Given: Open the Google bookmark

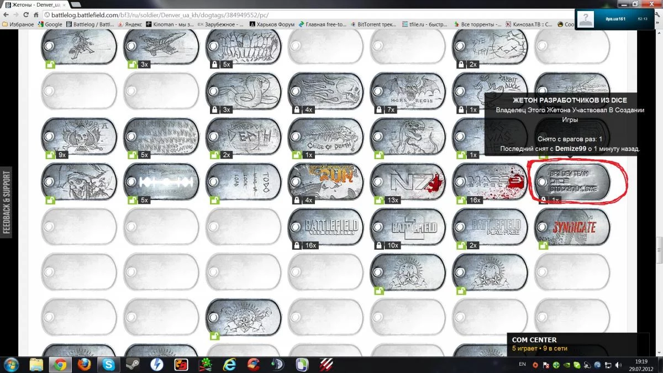Looking at the screenshot, I should tap(50, 24).
